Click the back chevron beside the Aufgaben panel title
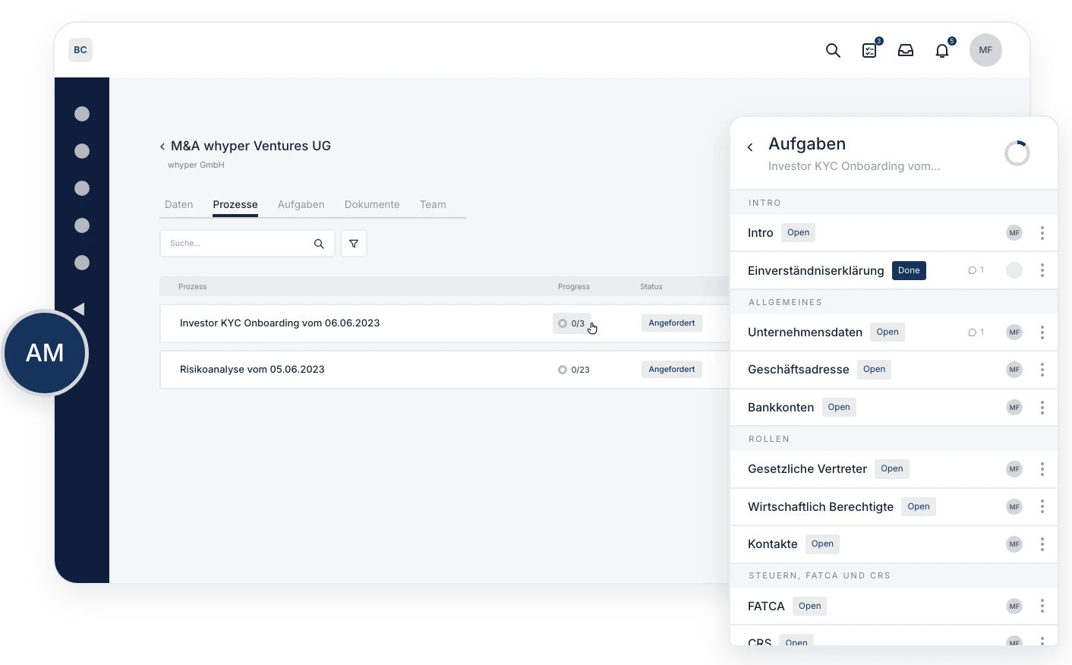 [750, 147]
